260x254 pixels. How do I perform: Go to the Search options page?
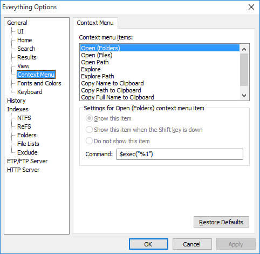point(26,49)
